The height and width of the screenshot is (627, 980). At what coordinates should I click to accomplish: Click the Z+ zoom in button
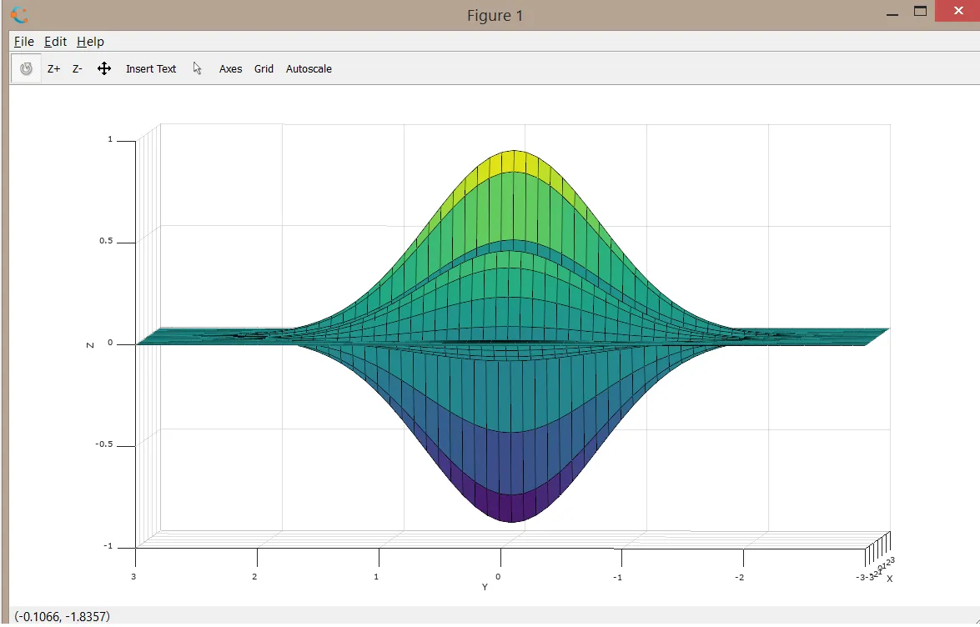pyautogui.click(x=53, y=68)
